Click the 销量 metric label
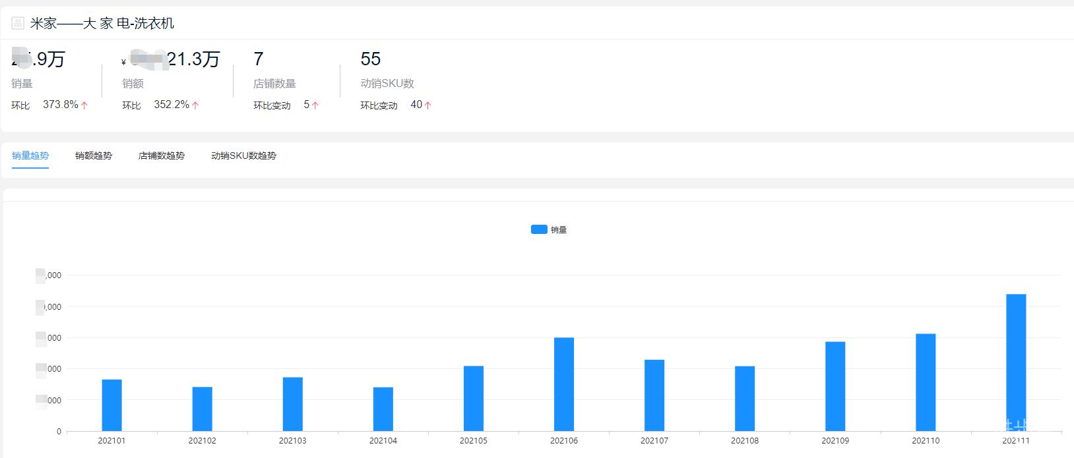Image resolution: width=1074 pixels, height=458 pixels. pos(22,84)
